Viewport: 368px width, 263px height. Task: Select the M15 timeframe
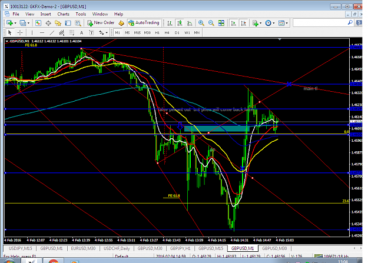pos(137,32)
